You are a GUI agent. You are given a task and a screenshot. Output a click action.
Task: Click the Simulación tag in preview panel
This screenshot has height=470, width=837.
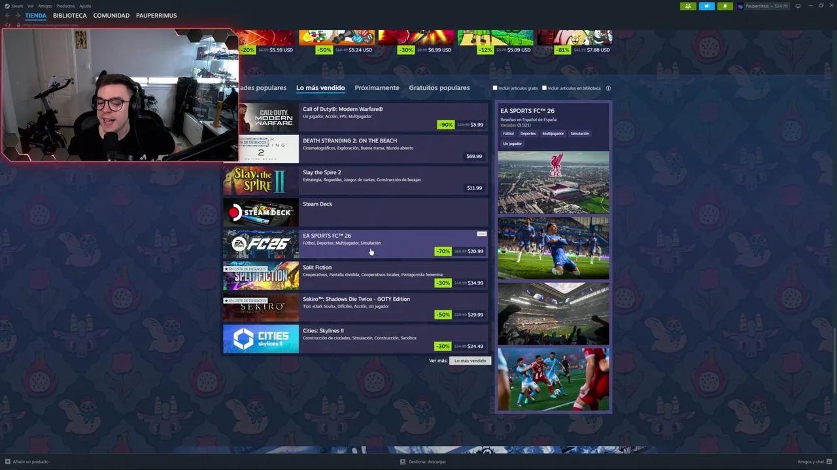pyautogui.click(x=580, y=133)
